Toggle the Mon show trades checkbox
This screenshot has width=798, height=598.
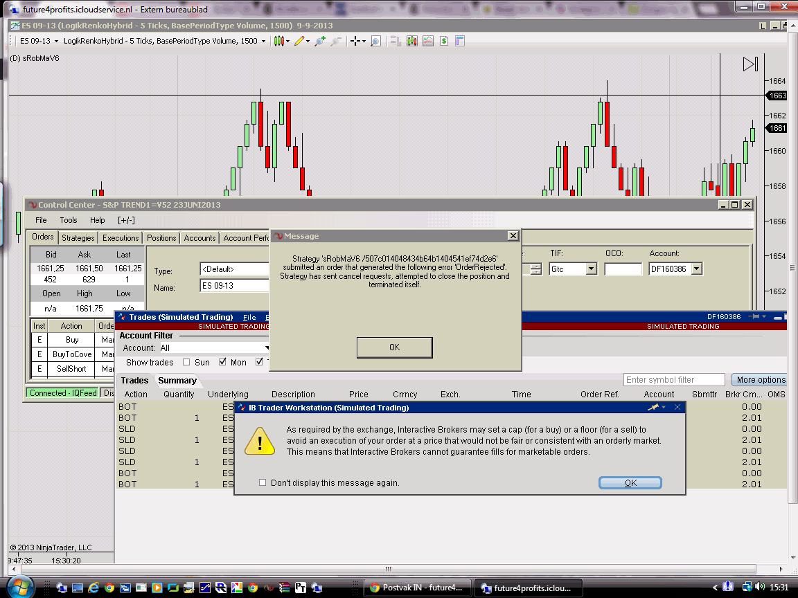coord(222,362)
